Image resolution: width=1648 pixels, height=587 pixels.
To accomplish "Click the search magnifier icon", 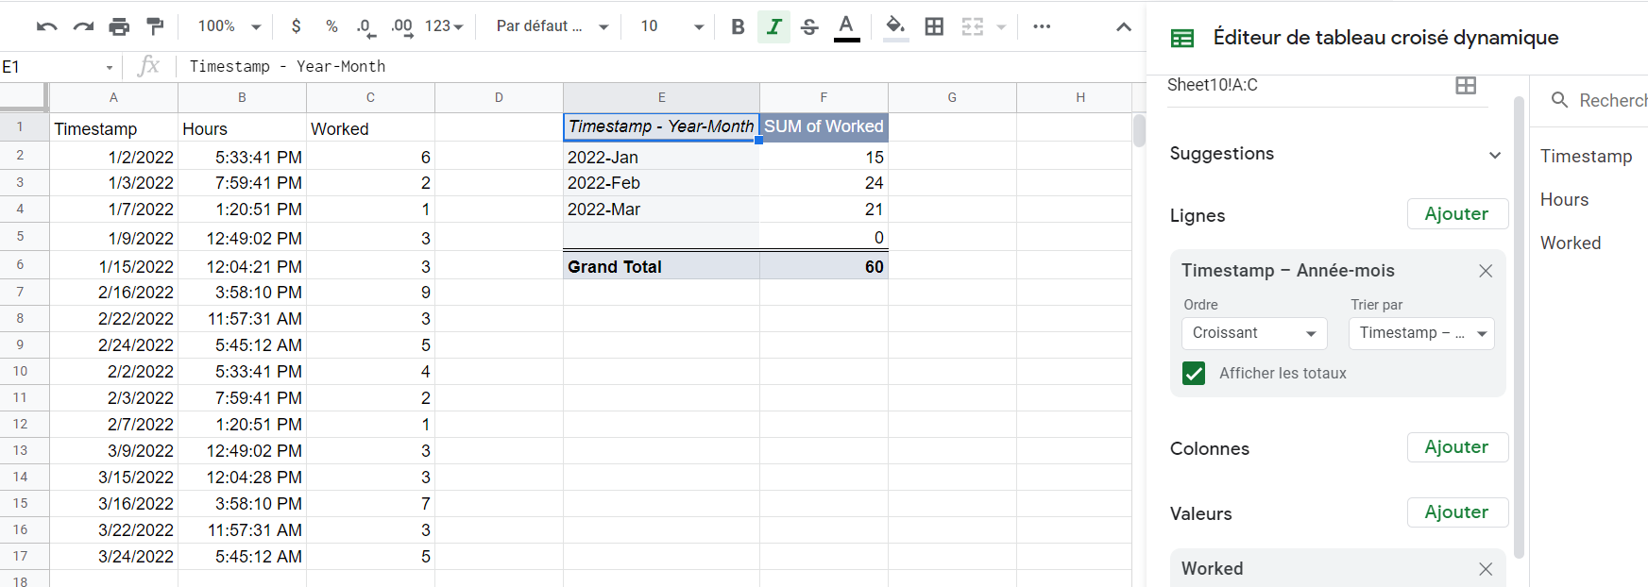I will click(x=1559, y=100).
